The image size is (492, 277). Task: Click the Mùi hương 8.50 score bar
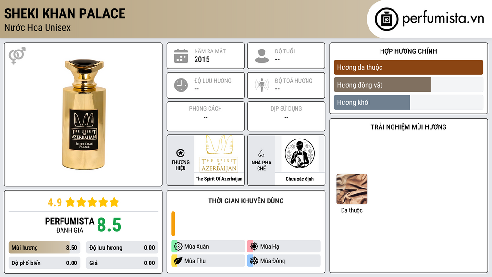click(44, 248)
